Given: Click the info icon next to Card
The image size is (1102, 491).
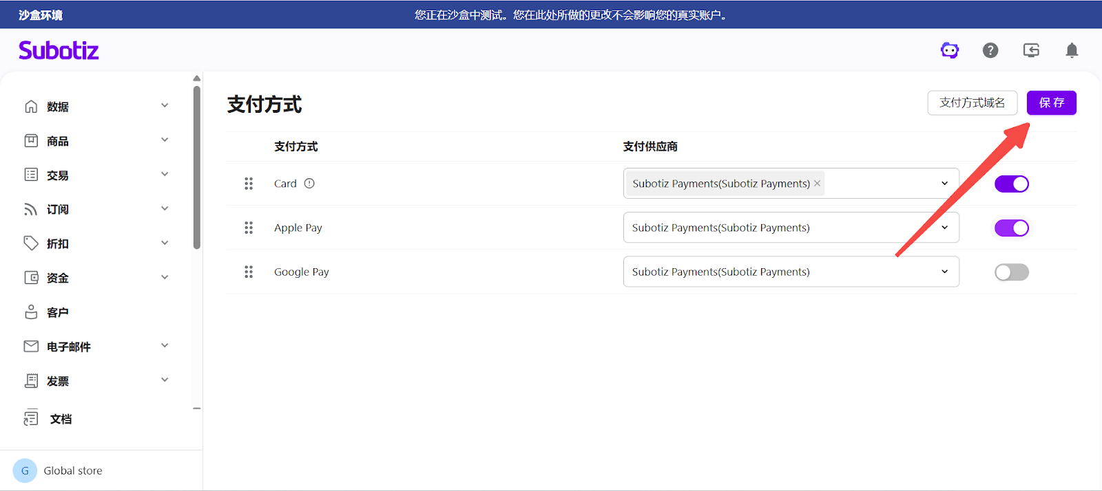Looking at the screenshot, I should tap(309, 184).
